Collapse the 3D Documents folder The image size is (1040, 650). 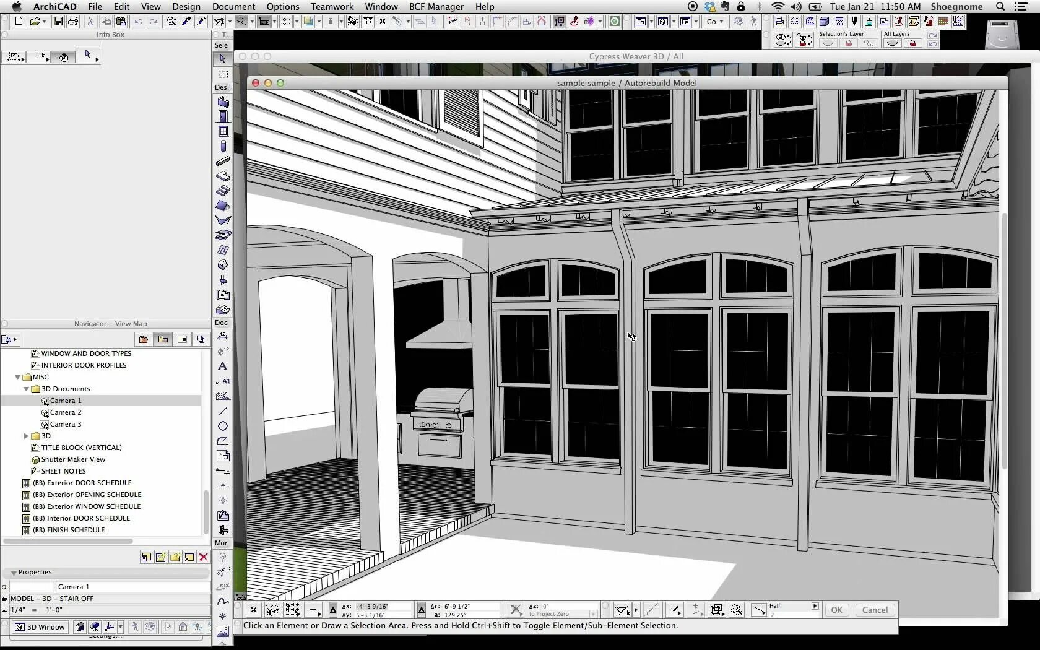point(26,389)
